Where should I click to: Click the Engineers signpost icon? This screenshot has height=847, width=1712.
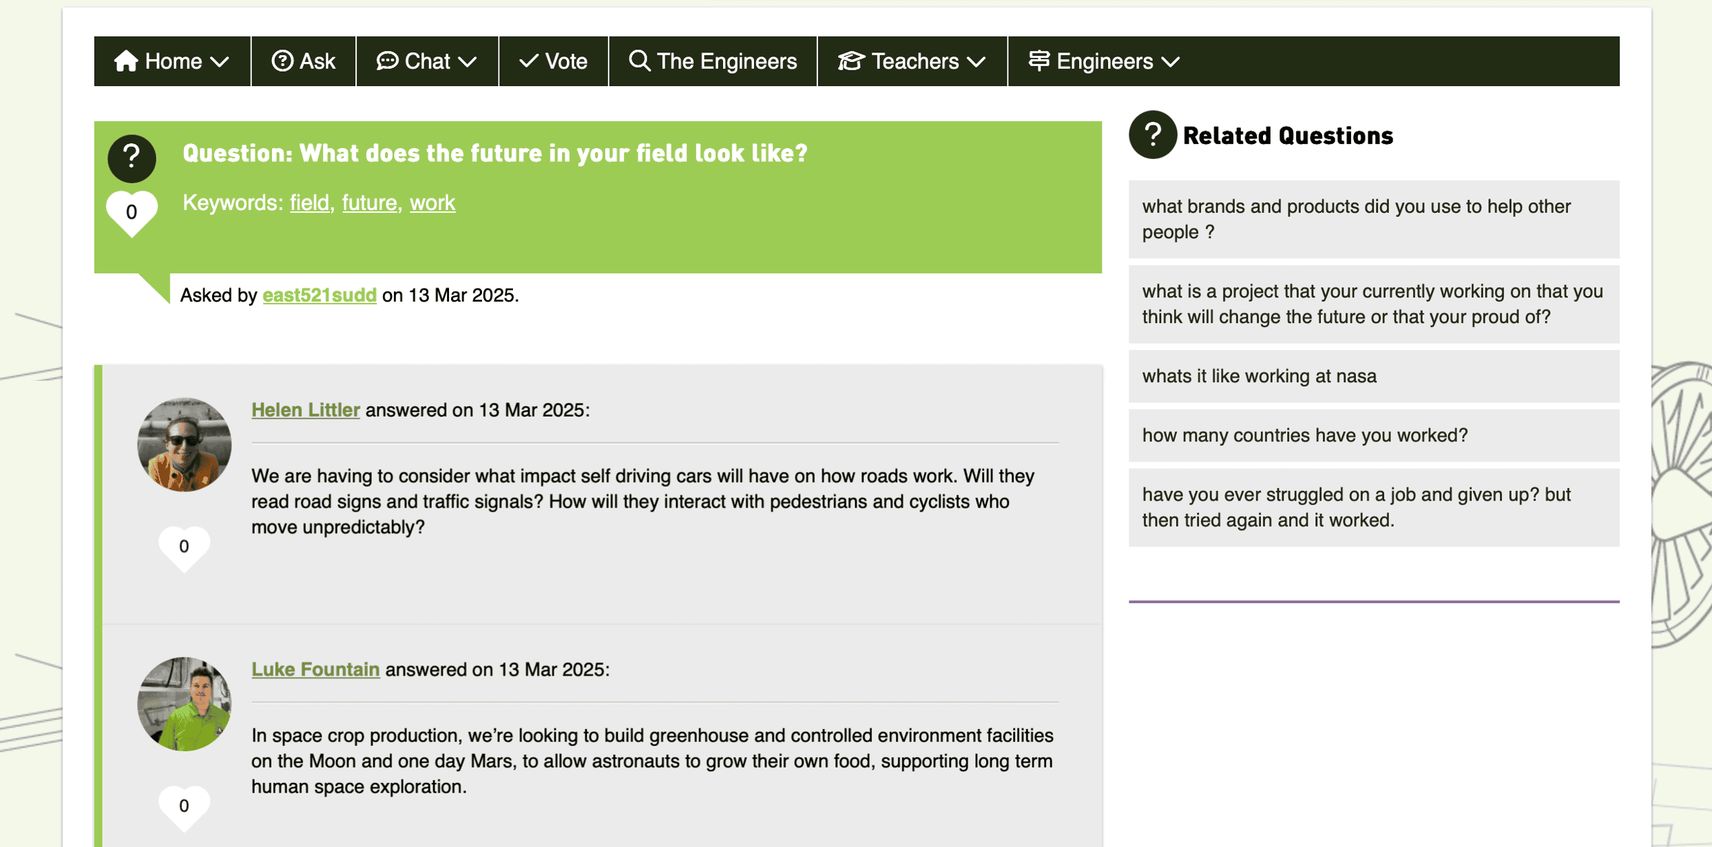tap(1038, 61)
